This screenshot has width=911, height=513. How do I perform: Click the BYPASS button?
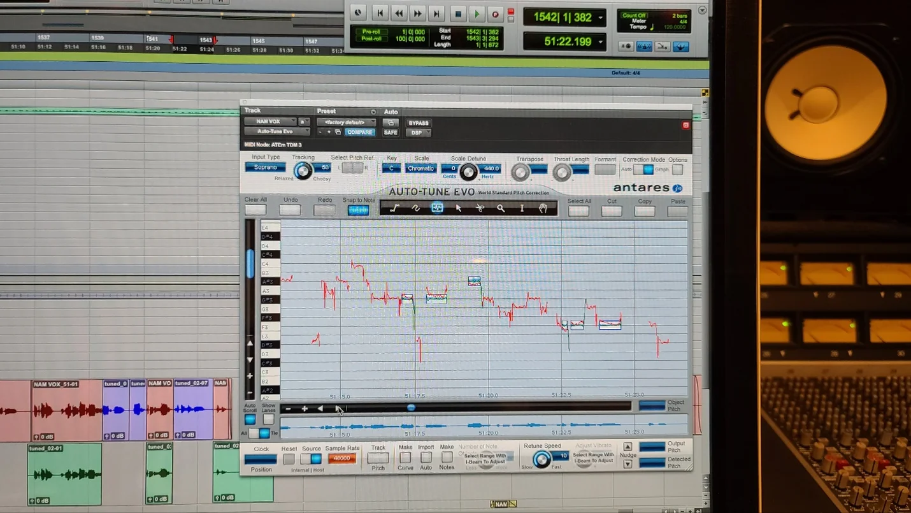pyautogui.click(x=419, y=123)
